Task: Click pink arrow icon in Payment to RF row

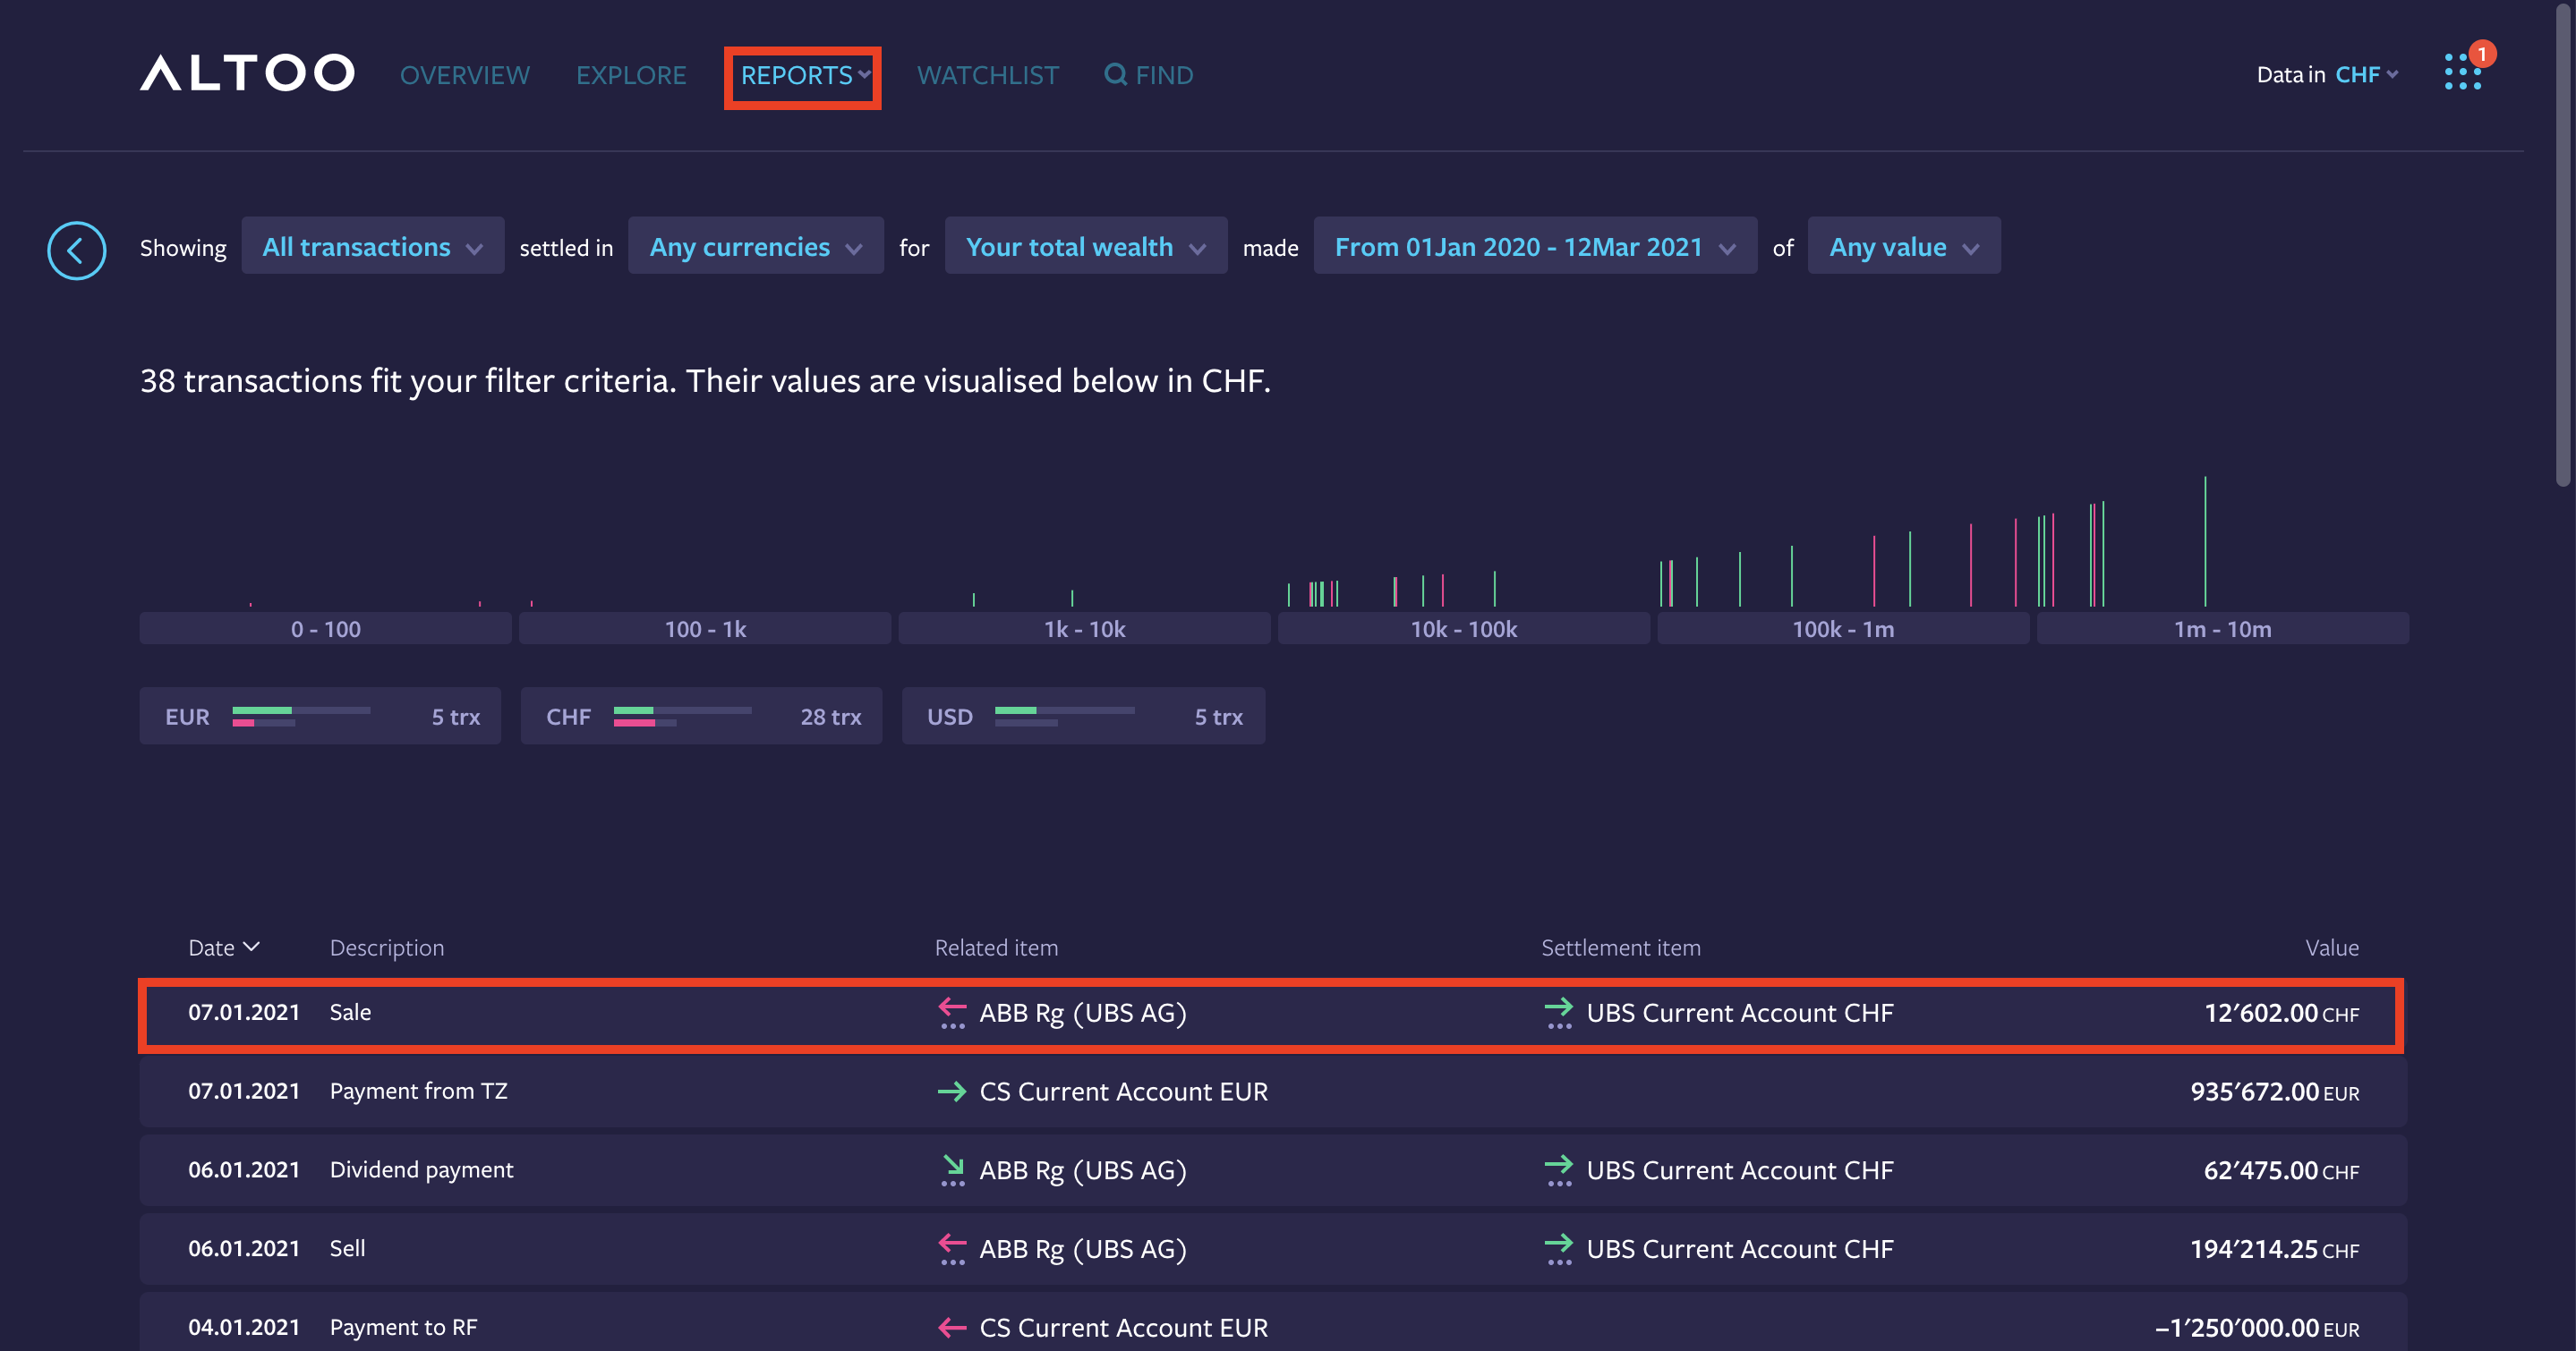Action: tap(952, 1328)
